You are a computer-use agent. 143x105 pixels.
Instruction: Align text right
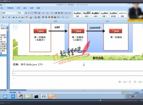(49, 17)
